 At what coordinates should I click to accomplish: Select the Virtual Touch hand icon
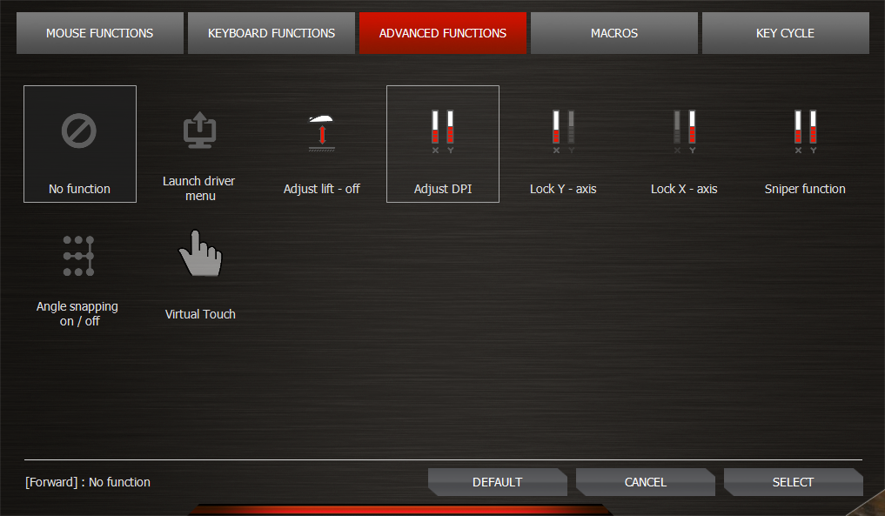coord(199,254)
